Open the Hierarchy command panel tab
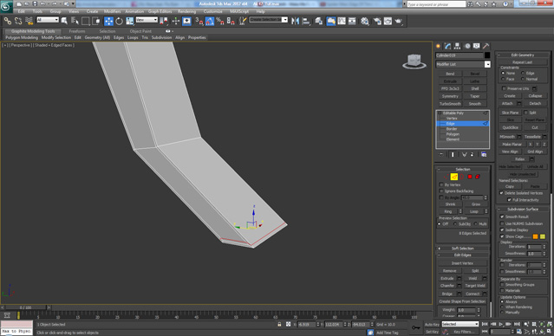The width and height of the screenshot is (554, 336). (458, 46)
